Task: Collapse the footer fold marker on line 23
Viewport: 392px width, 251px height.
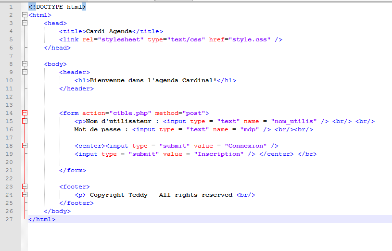Action: tap(25, 187)
